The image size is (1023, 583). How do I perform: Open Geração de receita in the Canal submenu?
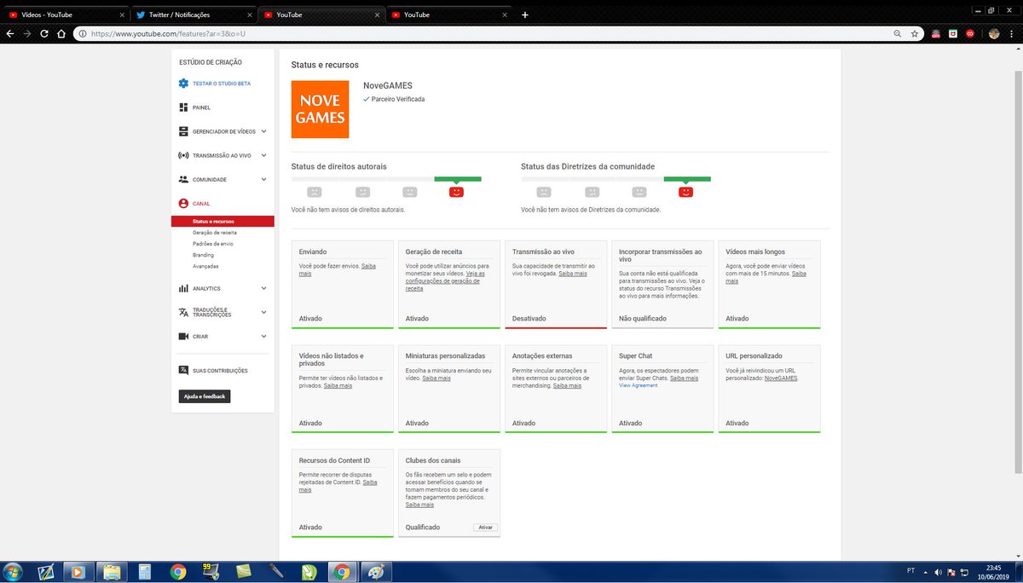pyautogui.click(x=215, y=233)
